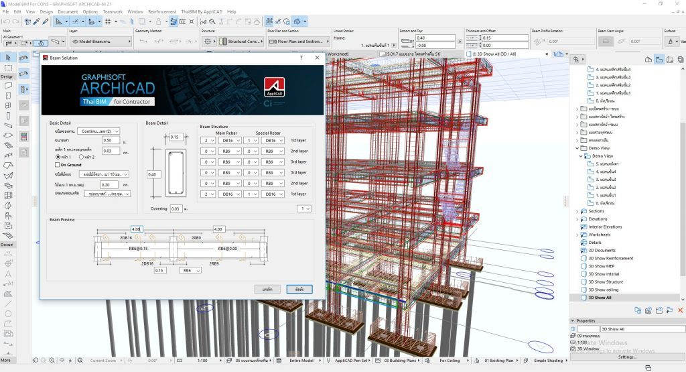
Task: Open Layout Book icon in Navigator
Action: pos(670,60)
